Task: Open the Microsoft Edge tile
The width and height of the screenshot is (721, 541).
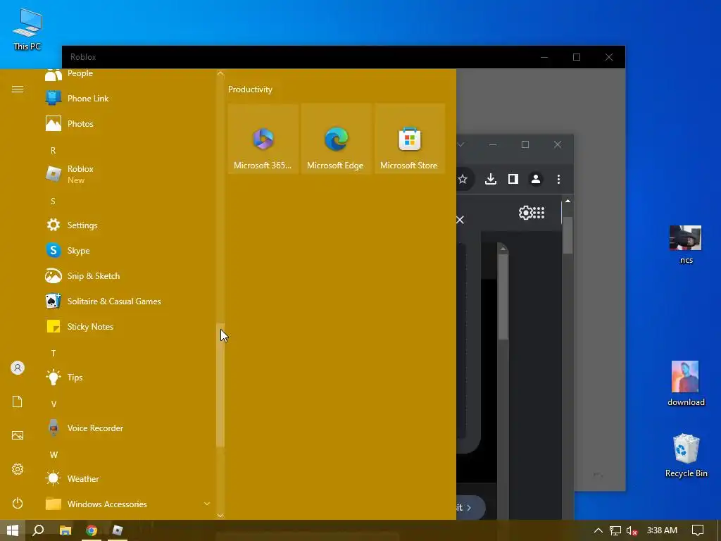Action: point(336,139)
